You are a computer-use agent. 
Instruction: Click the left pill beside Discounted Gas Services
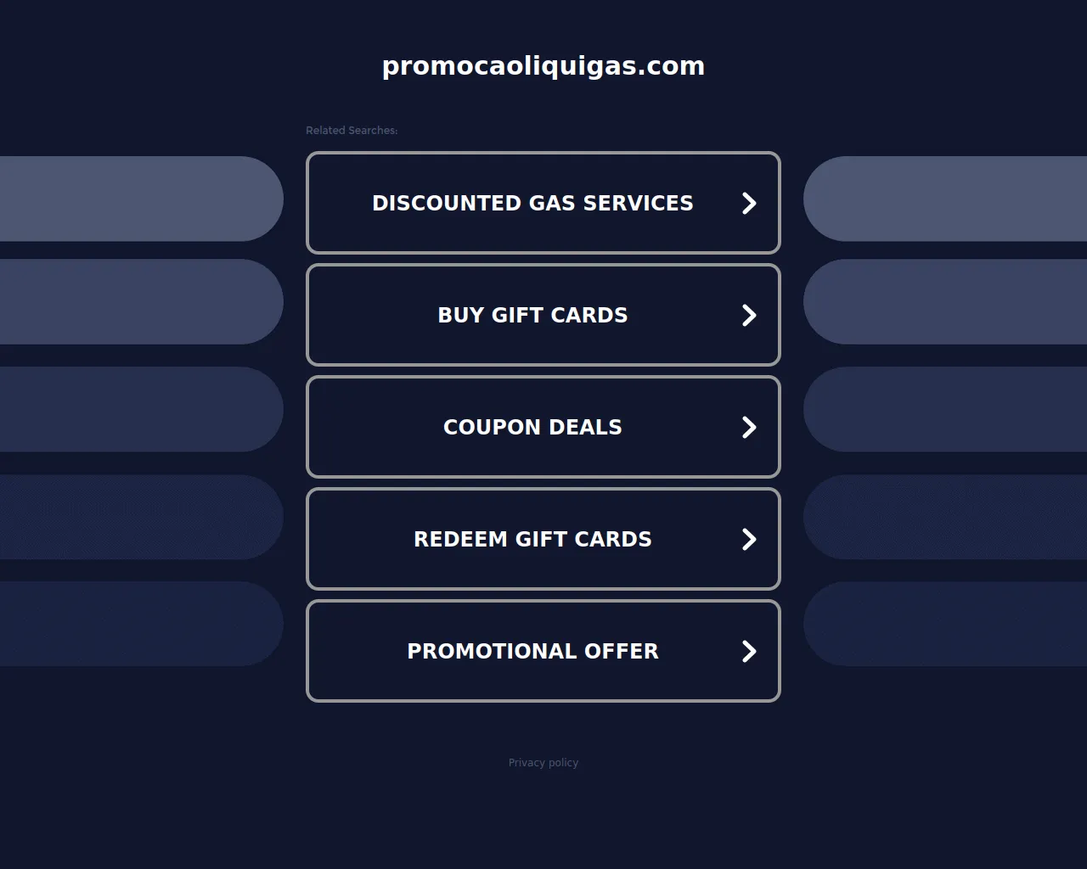(x=140, y=199)
